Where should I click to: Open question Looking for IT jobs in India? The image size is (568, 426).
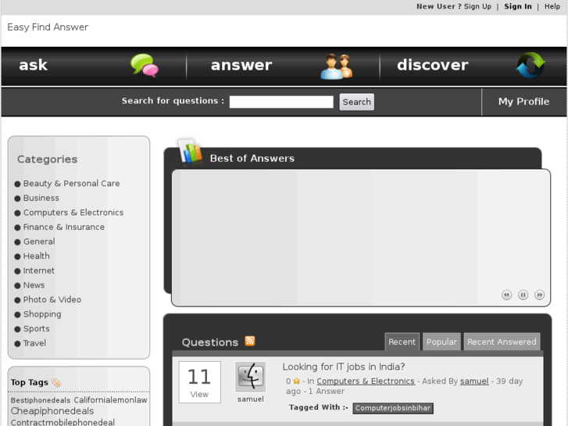[x=344, y=367]
